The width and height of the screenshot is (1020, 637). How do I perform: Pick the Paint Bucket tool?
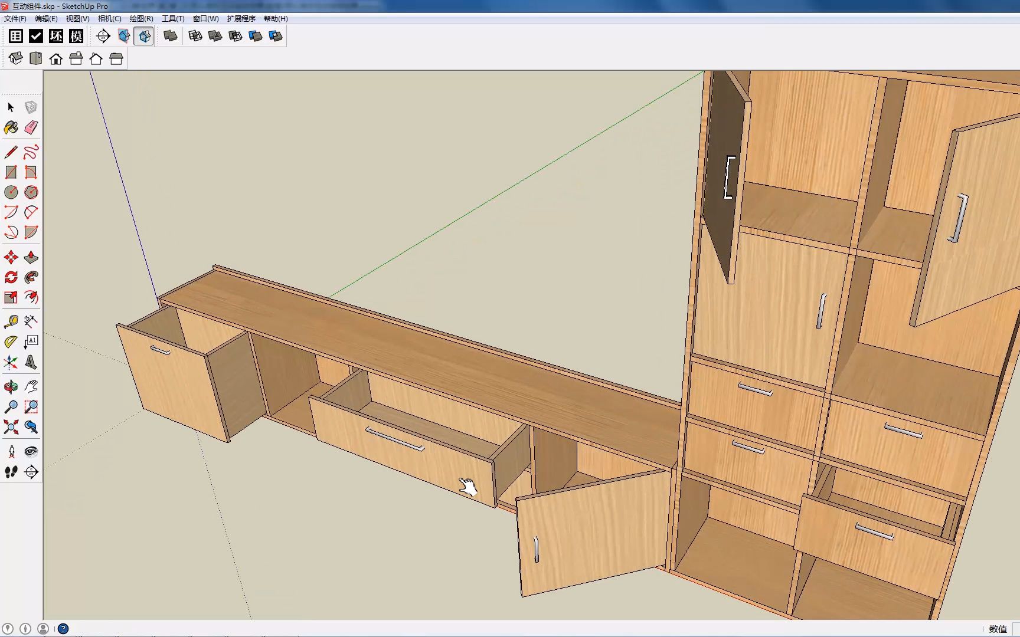click(x=11, y=127)
